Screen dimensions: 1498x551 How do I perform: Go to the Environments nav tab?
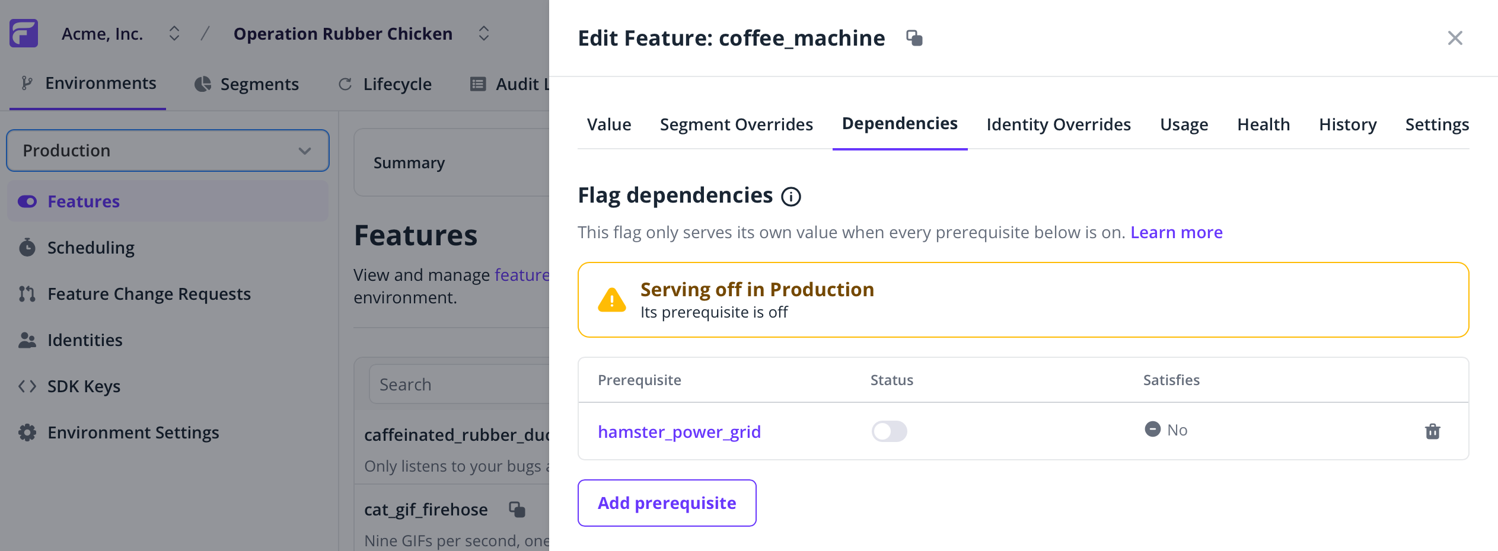(88, 84)
